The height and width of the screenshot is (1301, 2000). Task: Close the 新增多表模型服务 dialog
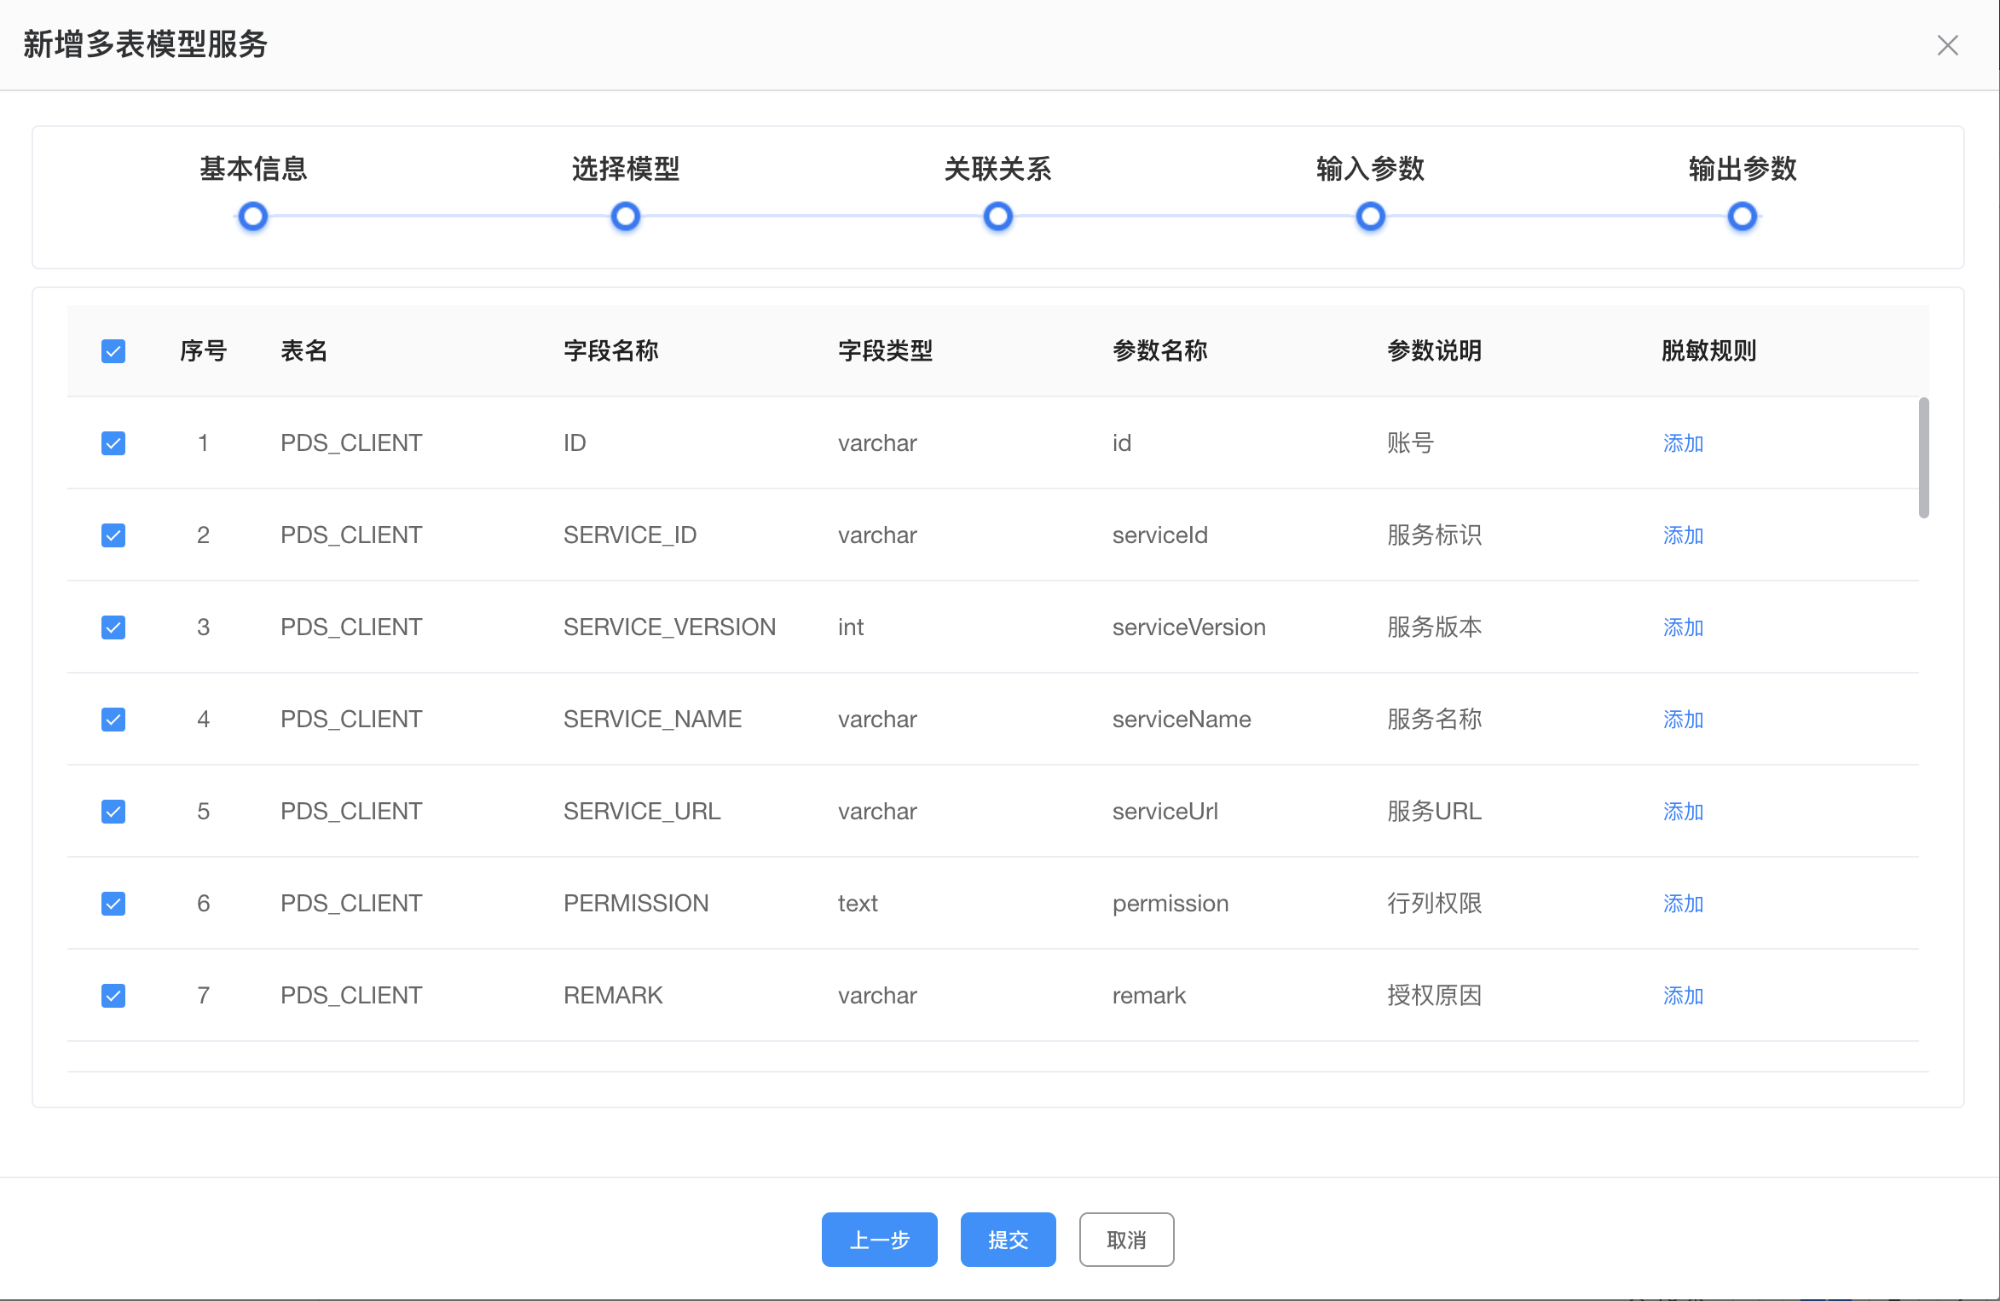1948,45
